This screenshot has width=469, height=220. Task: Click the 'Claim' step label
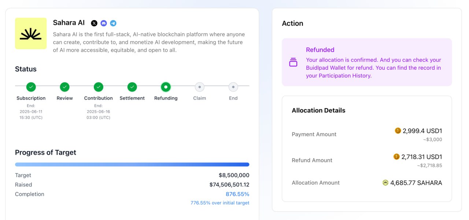click(200, 98)
